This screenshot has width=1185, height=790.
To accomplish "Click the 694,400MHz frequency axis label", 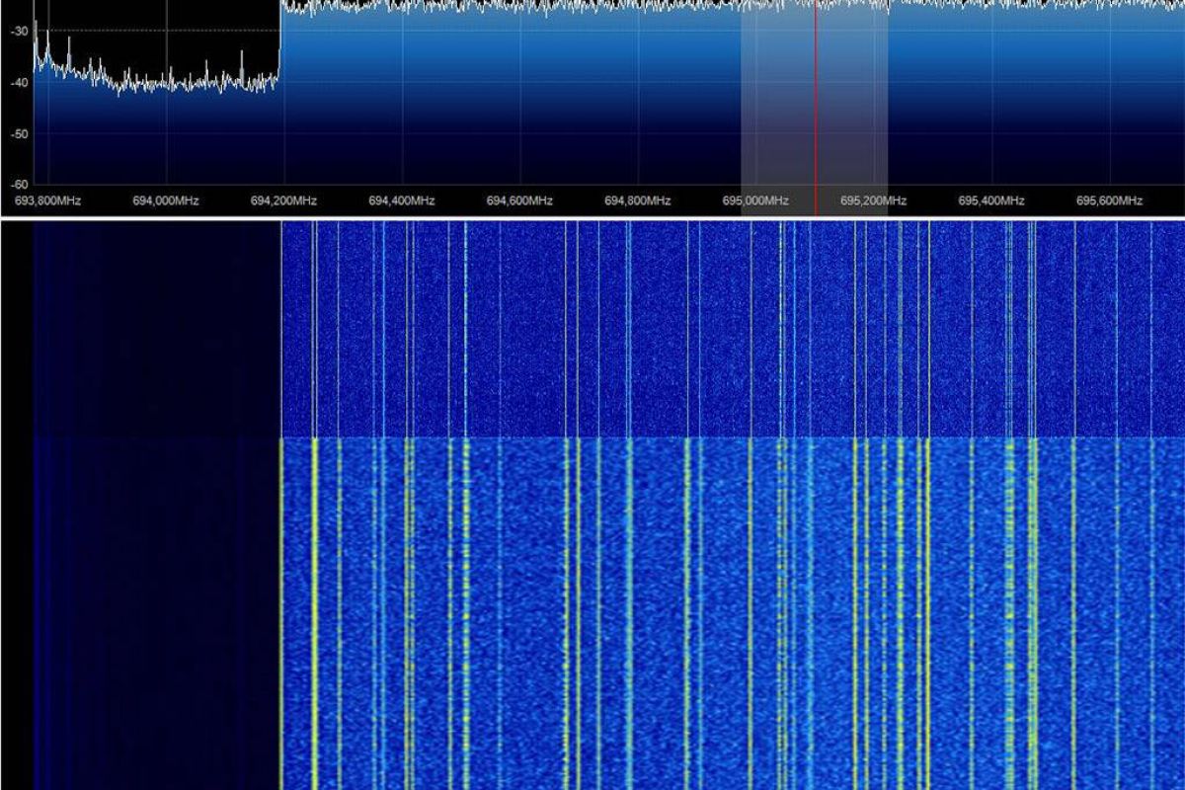I will pyautogui.click(x=402, y=200).
